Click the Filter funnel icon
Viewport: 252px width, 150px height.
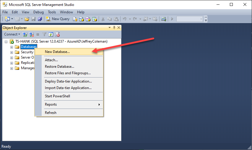click(44, 34)
